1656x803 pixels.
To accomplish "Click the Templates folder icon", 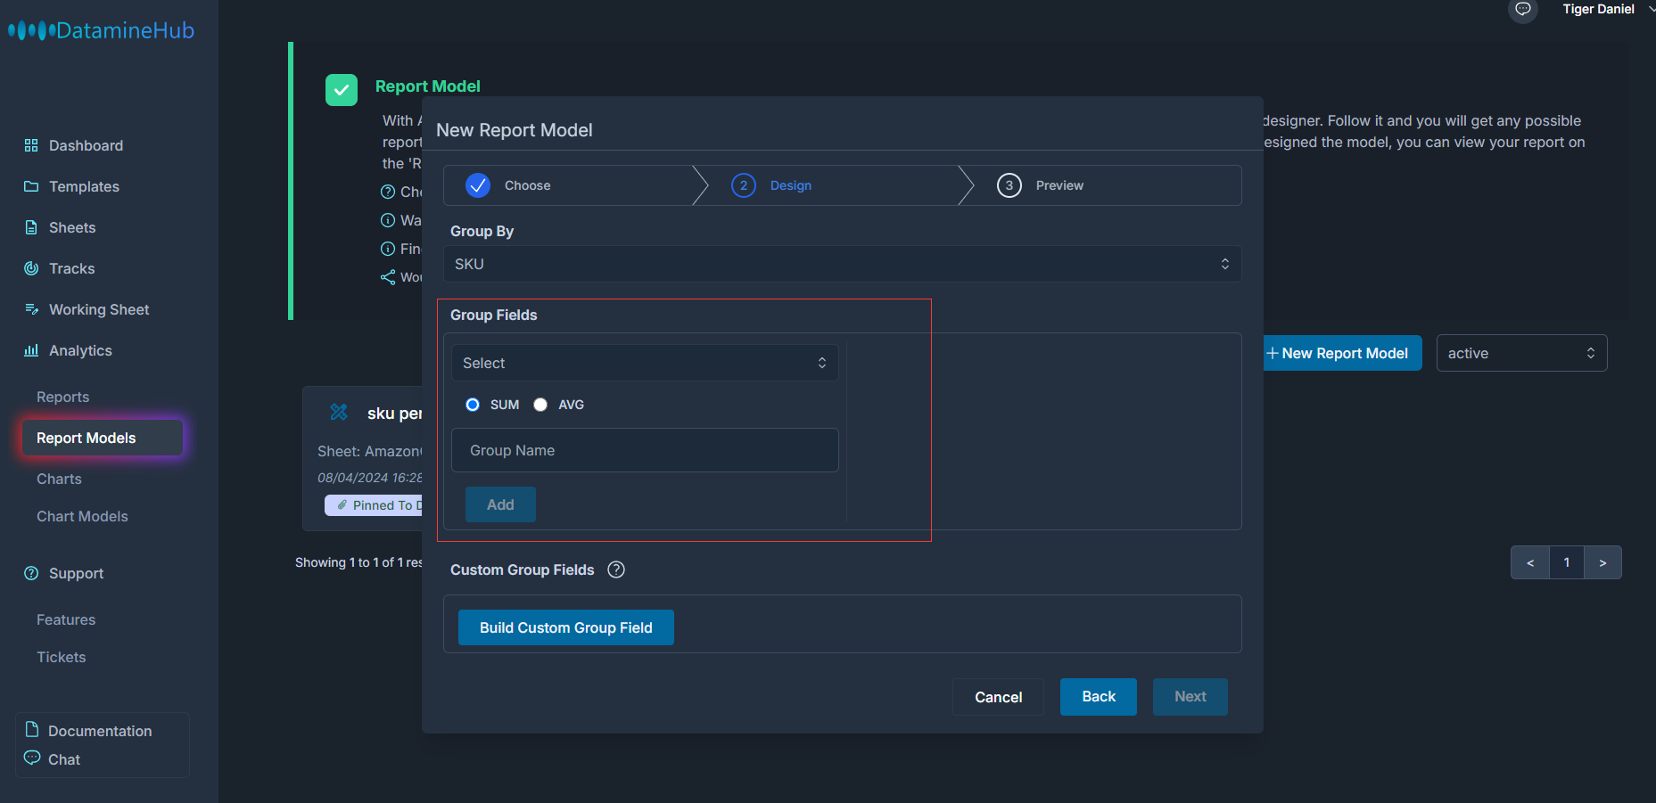I will pyautogui.click(x=31, y=186).
